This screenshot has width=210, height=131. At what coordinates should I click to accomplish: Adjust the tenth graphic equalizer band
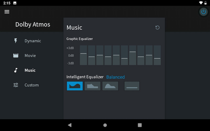click(x=157, y=55)
